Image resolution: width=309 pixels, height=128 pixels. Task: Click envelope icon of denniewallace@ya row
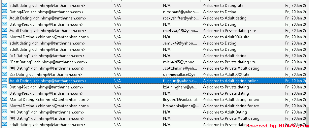4,74
